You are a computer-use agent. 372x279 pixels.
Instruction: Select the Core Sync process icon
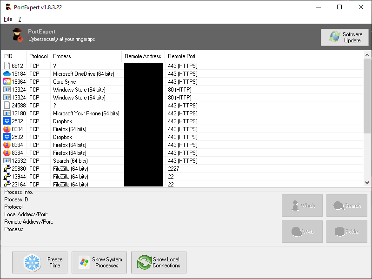(7, 81)
